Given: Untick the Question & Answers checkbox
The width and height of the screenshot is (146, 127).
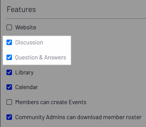Looking at the screenshot, I should point(9,57).
